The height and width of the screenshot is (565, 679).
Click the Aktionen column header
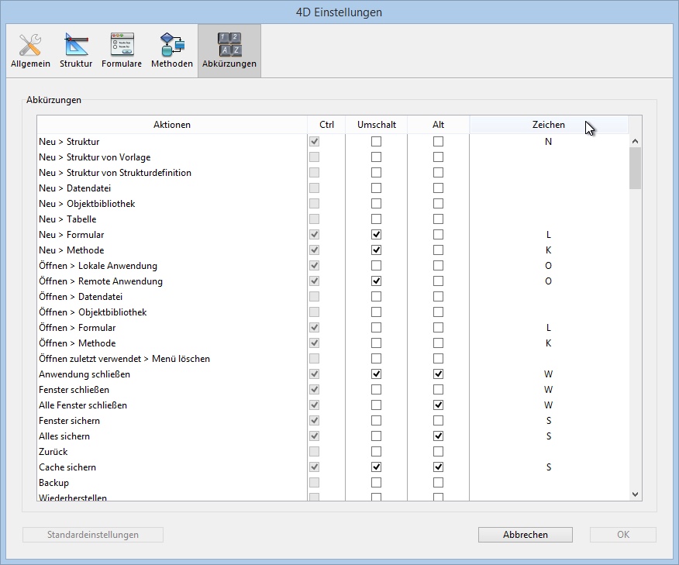(x=171, y=125)
